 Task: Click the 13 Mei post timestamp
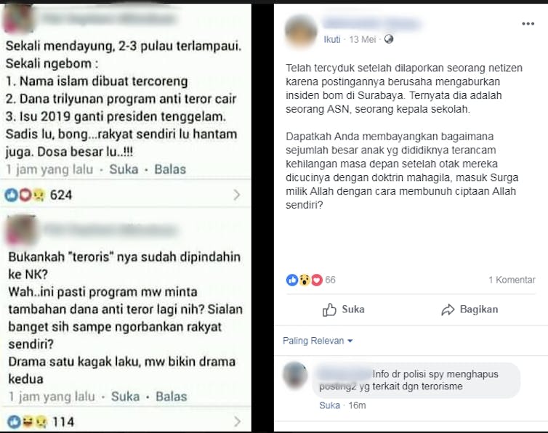(363, 39)
